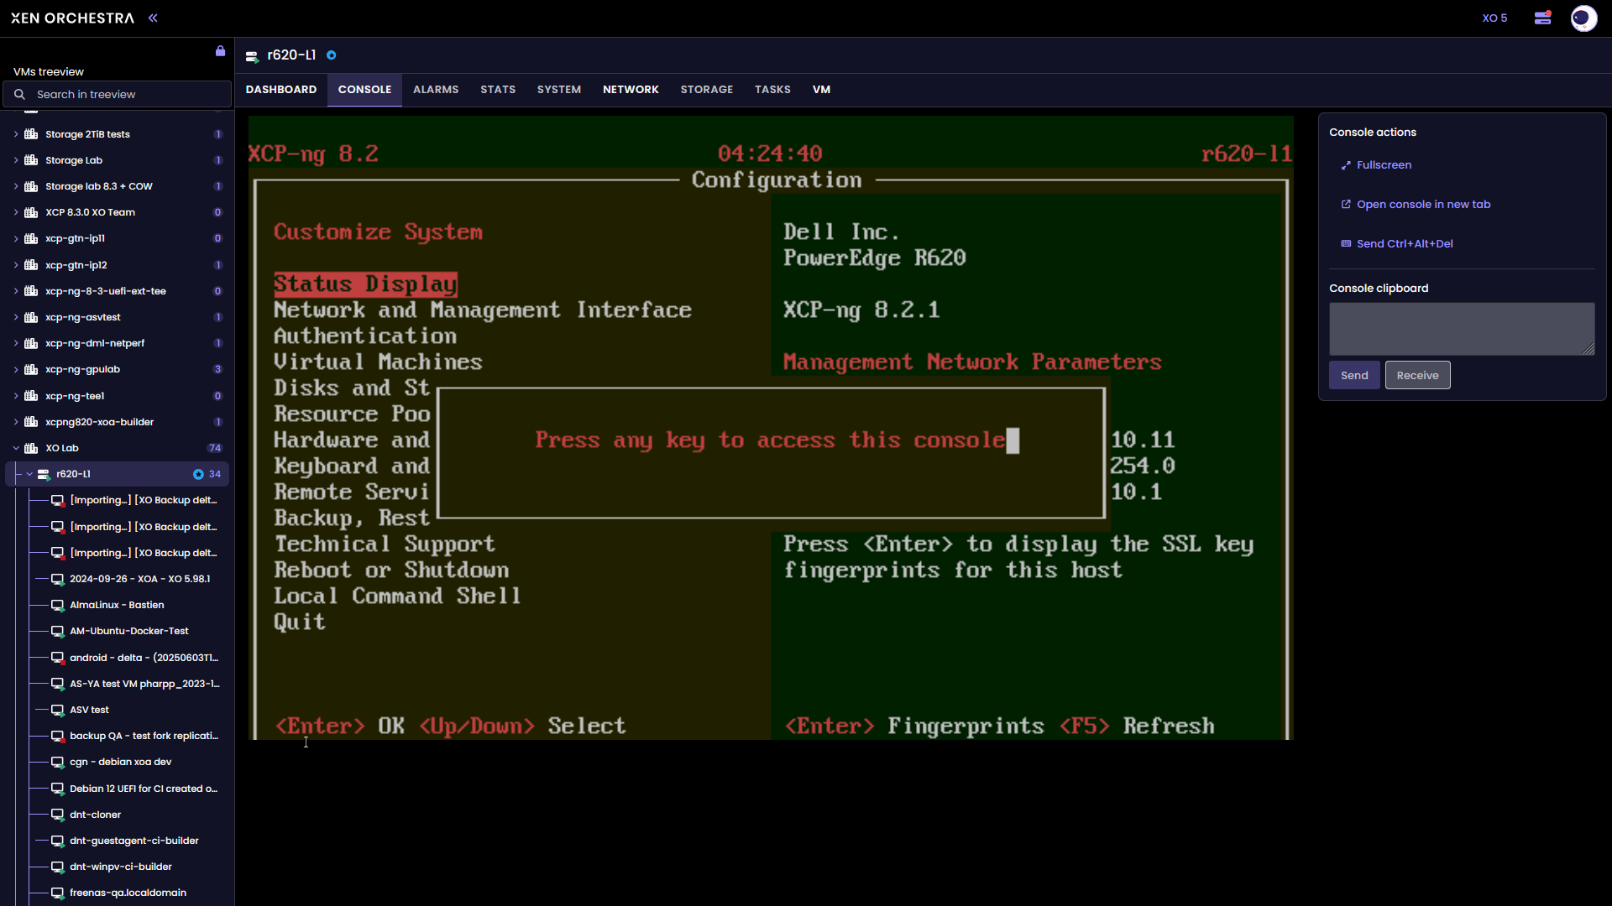Click inside the XCP-ng console screen
Image resolution: width=1612 pixels, height=906 pixels.
click(x=771, y=428)
